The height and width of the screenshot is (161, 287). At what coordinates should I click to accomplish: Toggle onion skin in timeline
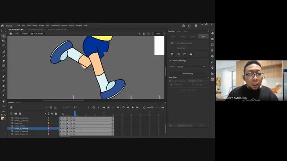click(x=104, y=107)
